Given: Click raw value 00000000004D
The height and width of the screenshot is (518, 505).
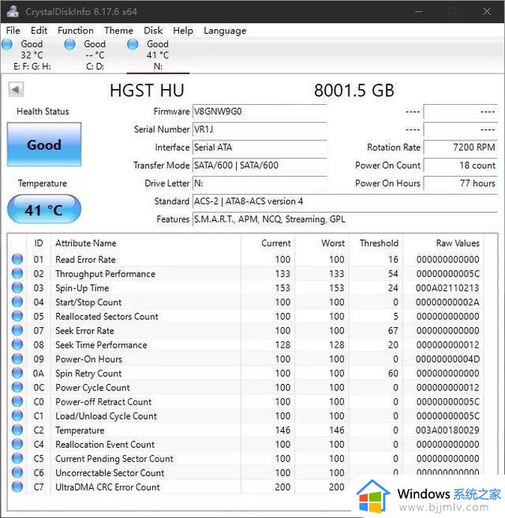Looking at the screenshot, I should tap(447, 359).
